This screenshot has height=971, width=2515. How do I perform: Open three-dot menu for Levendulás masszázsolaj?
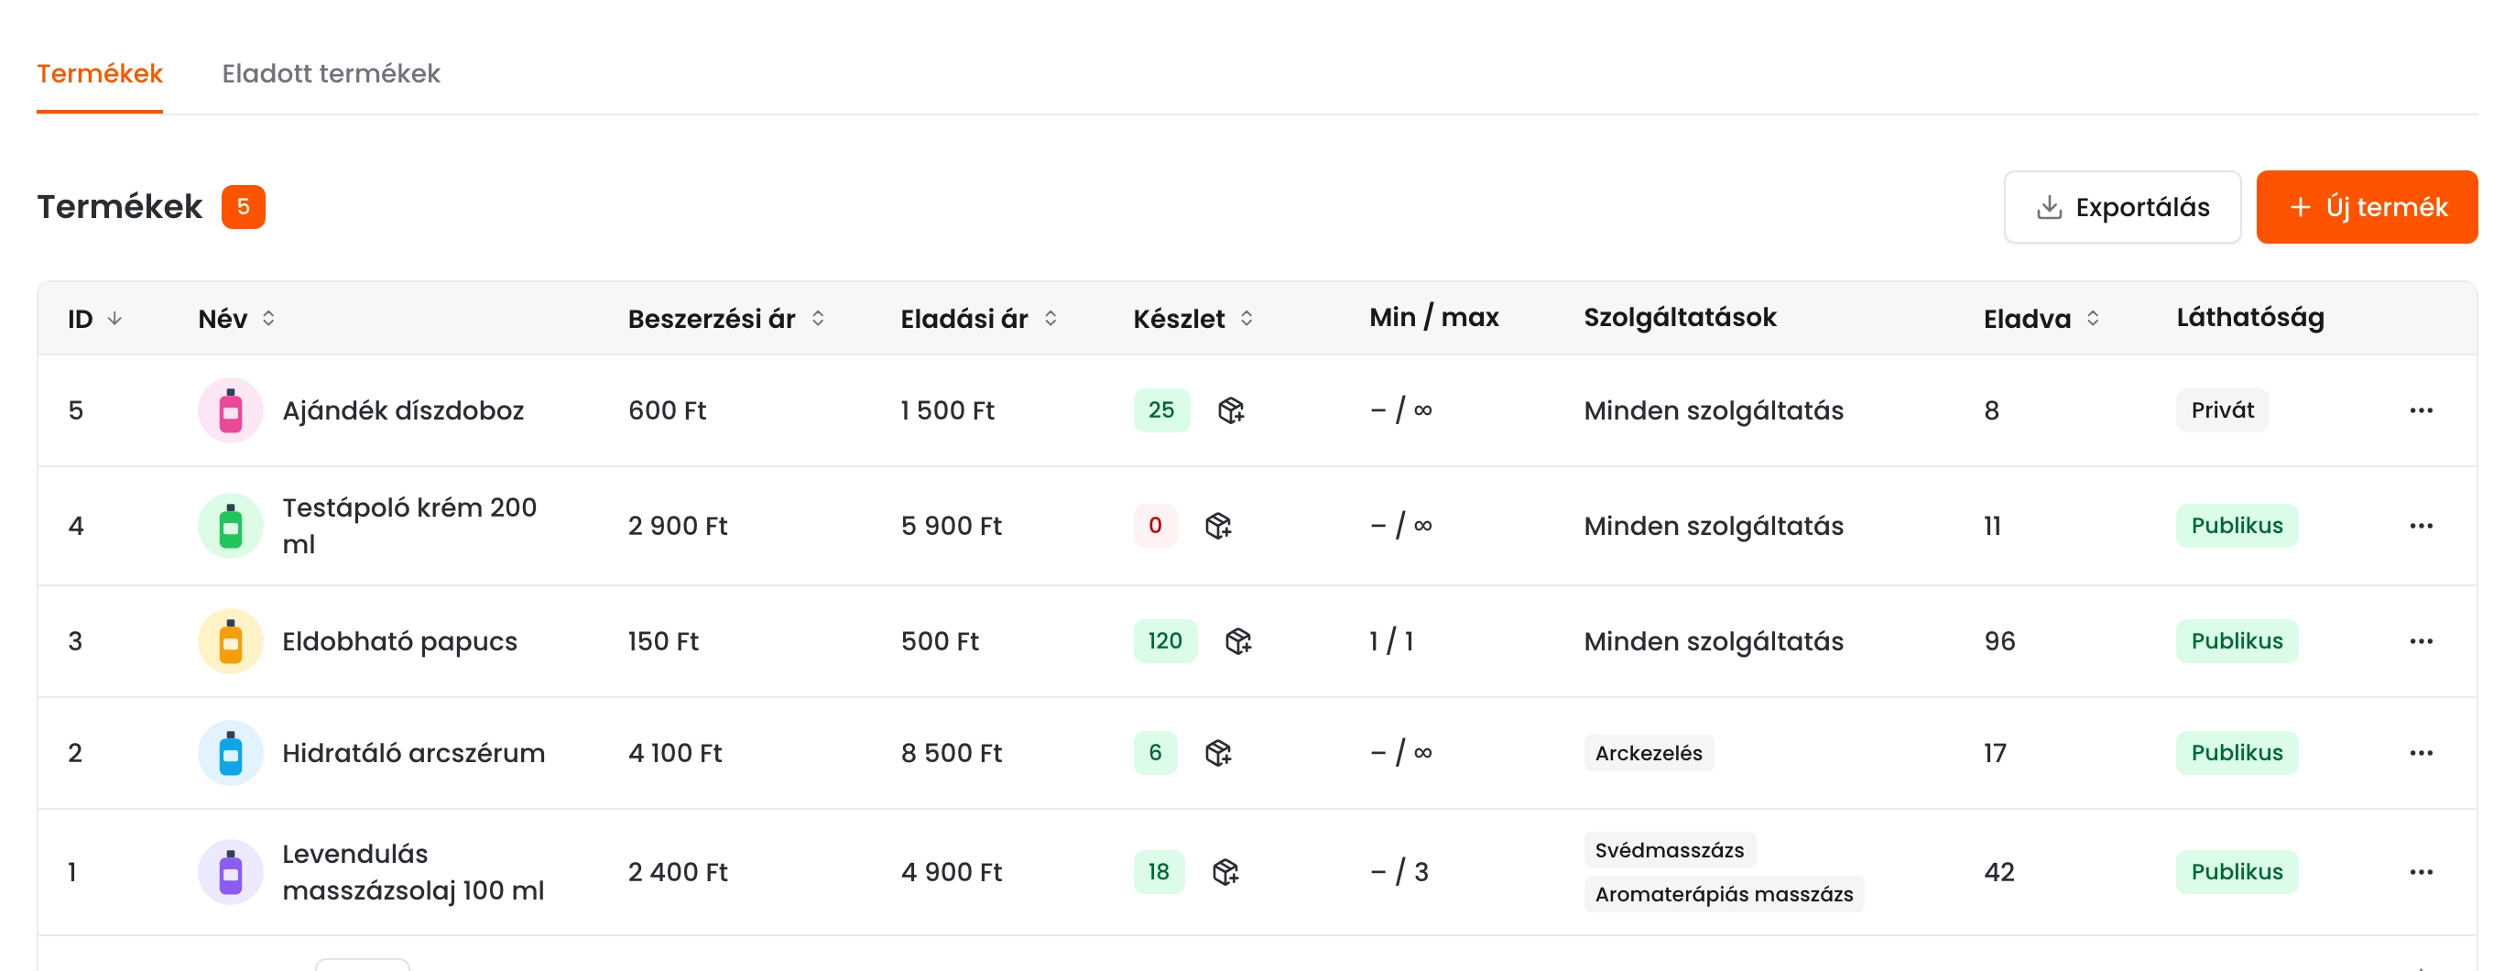click(2422, 871)
